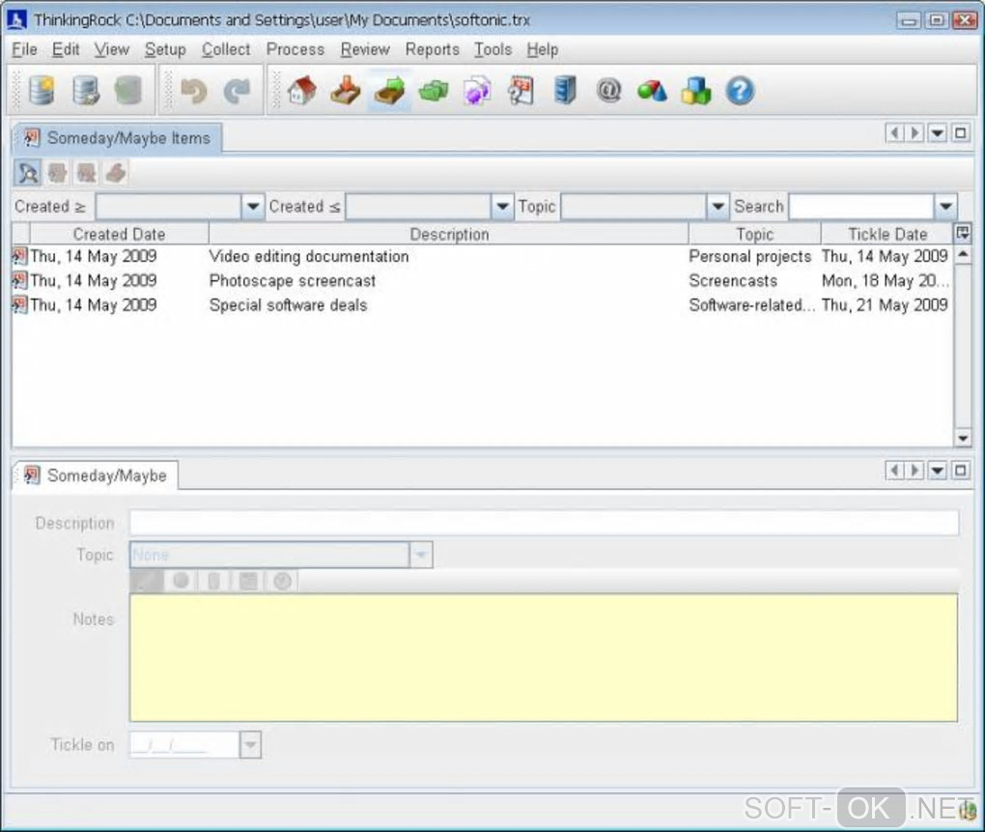Image resolution: width=985 pixels, height=832 pixels.
Task: Open the Overview home icon
Action: [301, 91]
